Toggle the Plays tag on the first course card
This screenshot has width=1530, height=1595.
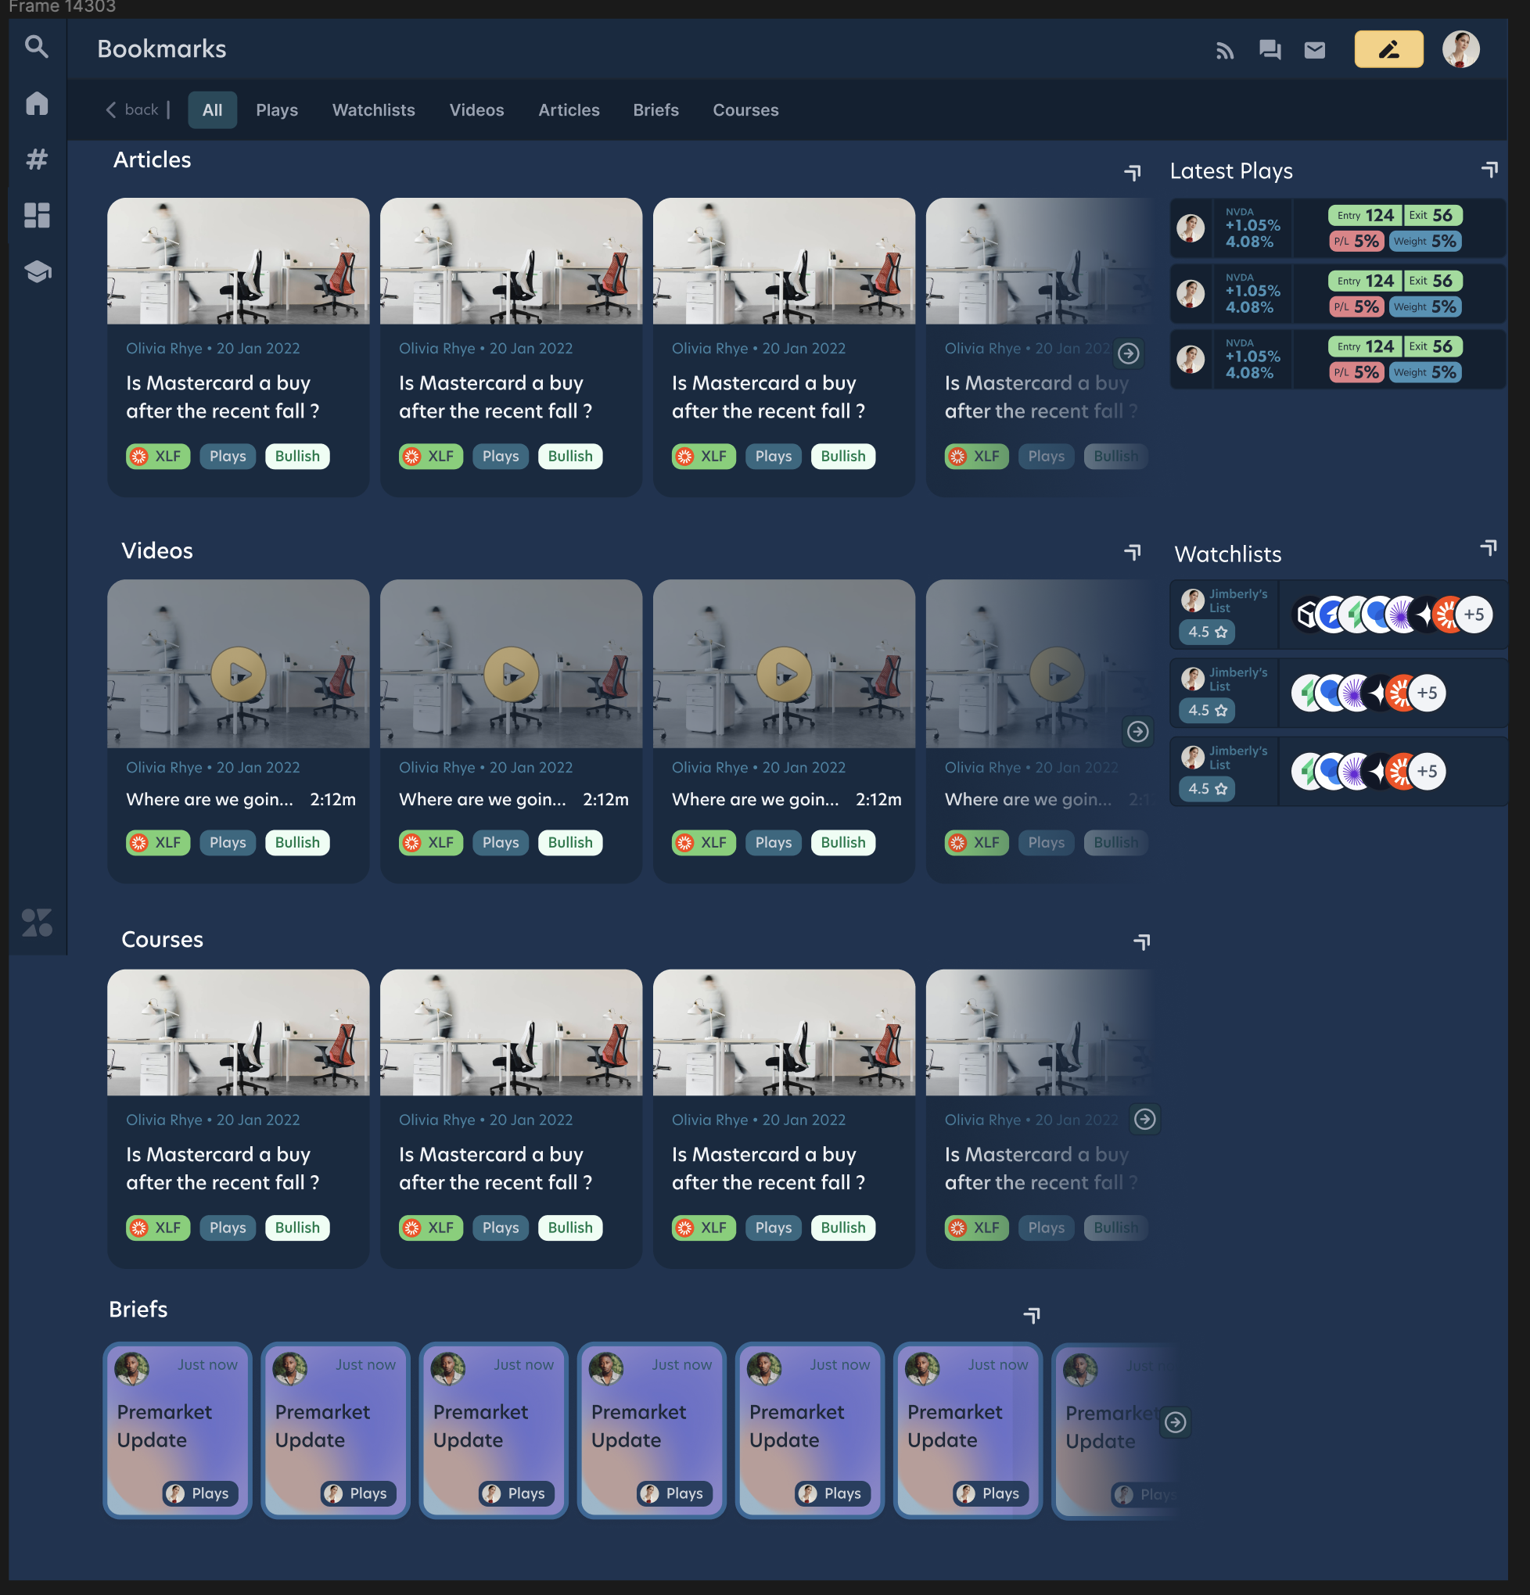pos(227,1228)
